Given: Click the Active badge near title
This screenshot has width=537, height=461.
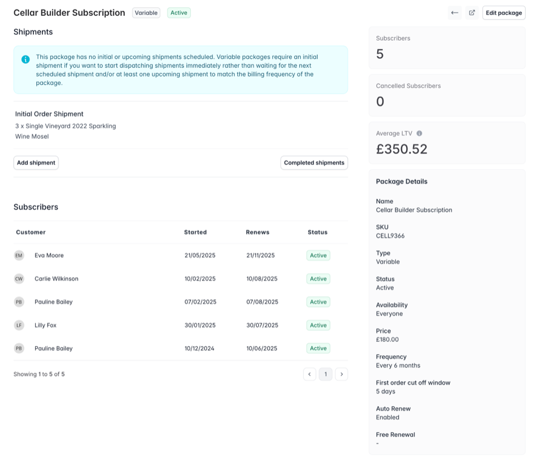Looking at the screenshot, I should 179,12.
